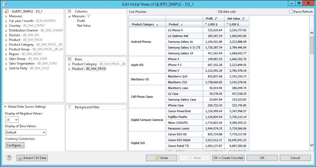Expand the Measures node in data source tree
The image size is (316, 167).
6,16
